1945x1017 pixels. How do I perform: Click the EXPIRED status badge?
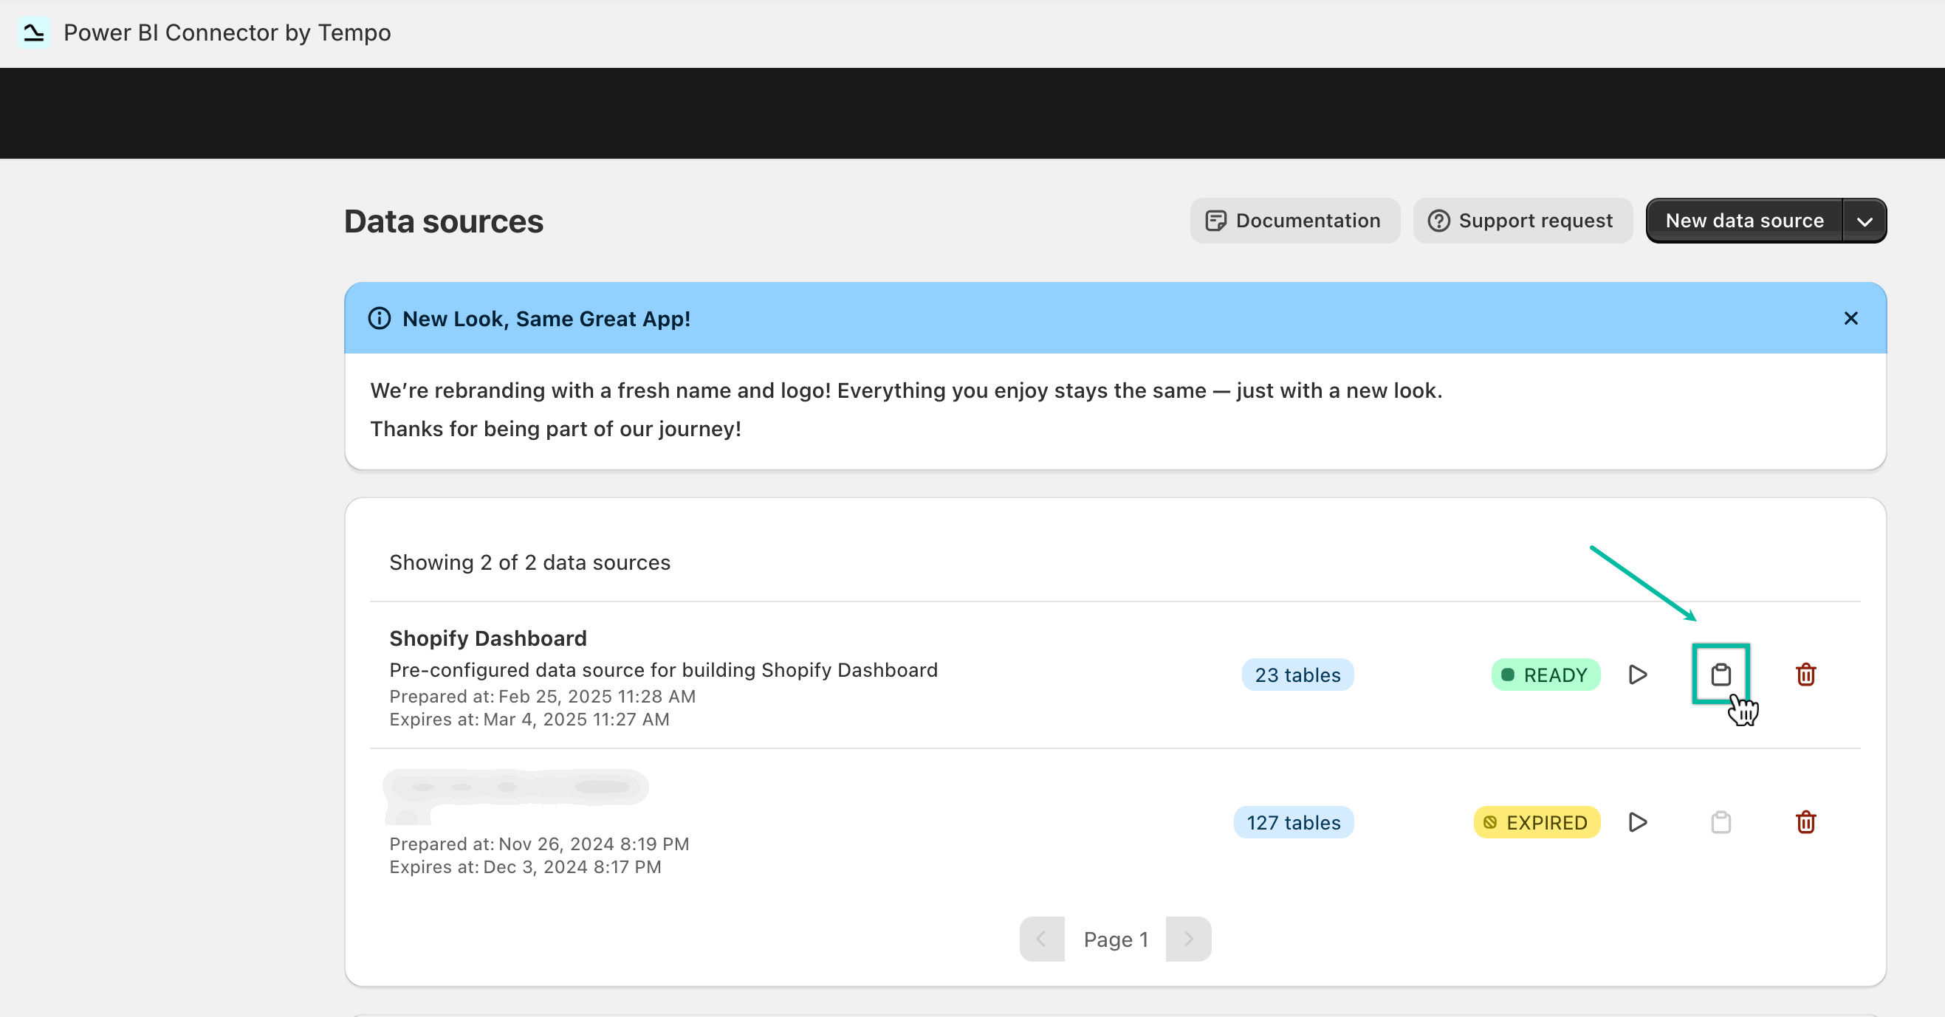click(x=1536, y=821)
